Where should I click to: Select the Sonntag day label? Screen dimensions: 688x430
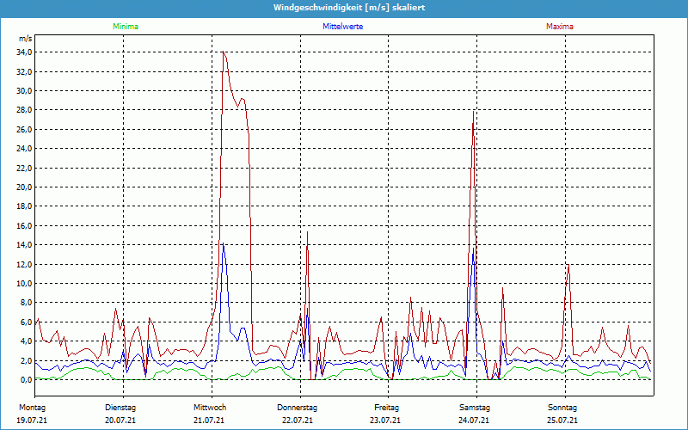click(562, 407)
